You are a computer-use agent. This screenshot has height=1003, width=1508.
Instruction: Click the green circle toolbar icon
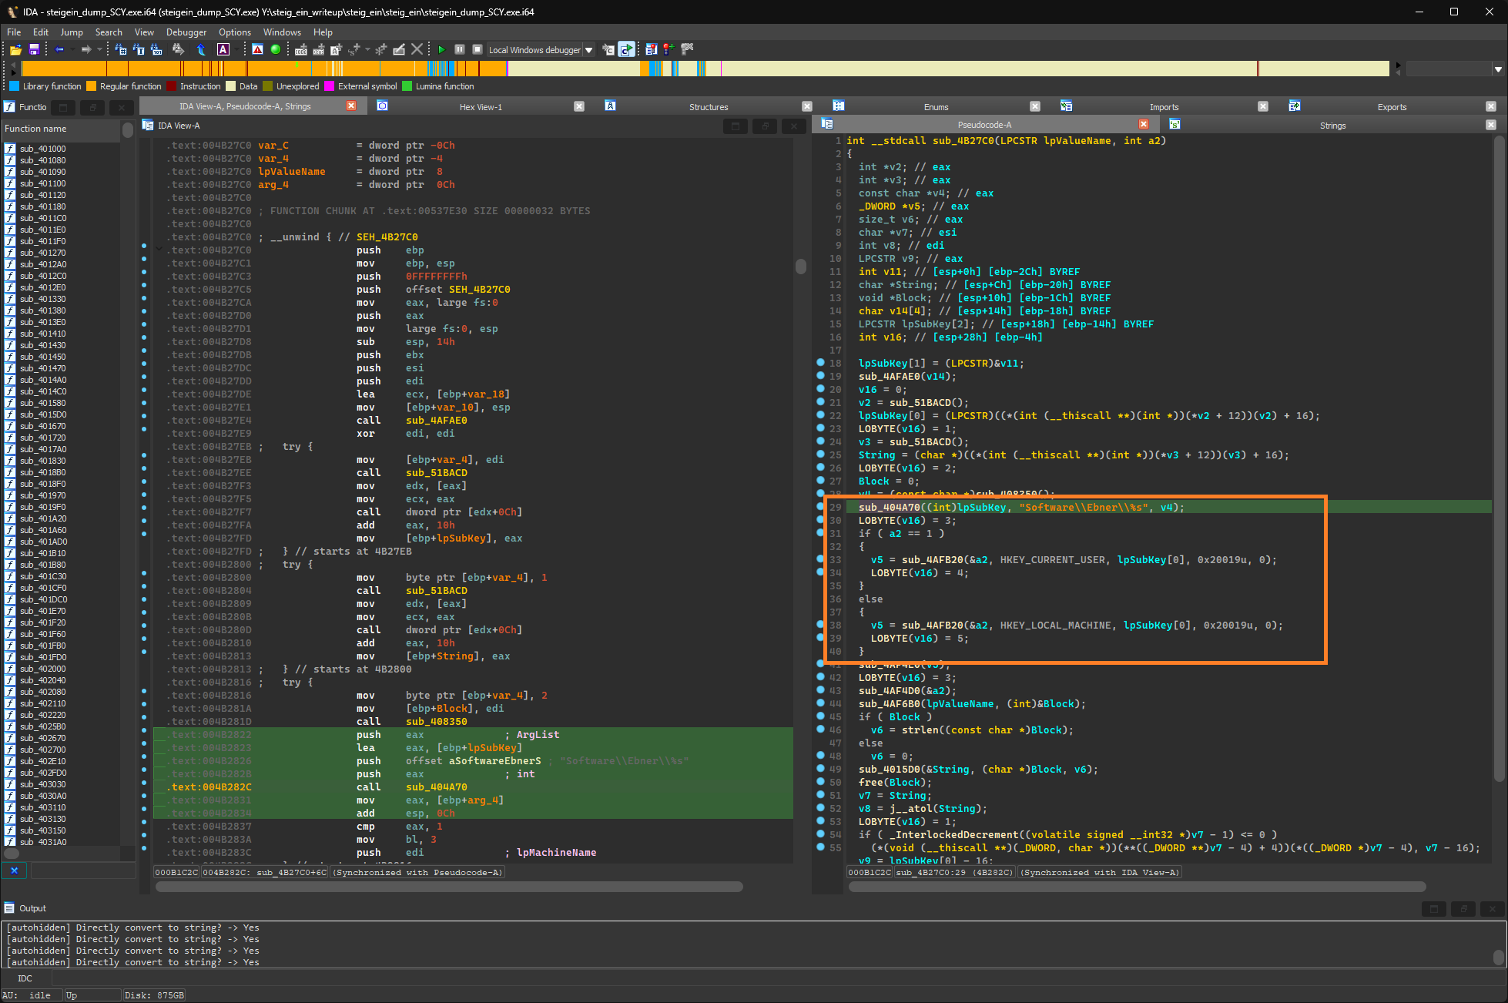(x=275, y=49)
